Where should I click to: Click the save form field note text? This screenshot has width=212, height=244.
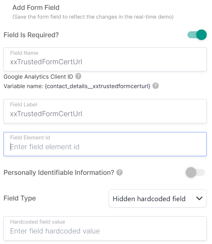93,17
